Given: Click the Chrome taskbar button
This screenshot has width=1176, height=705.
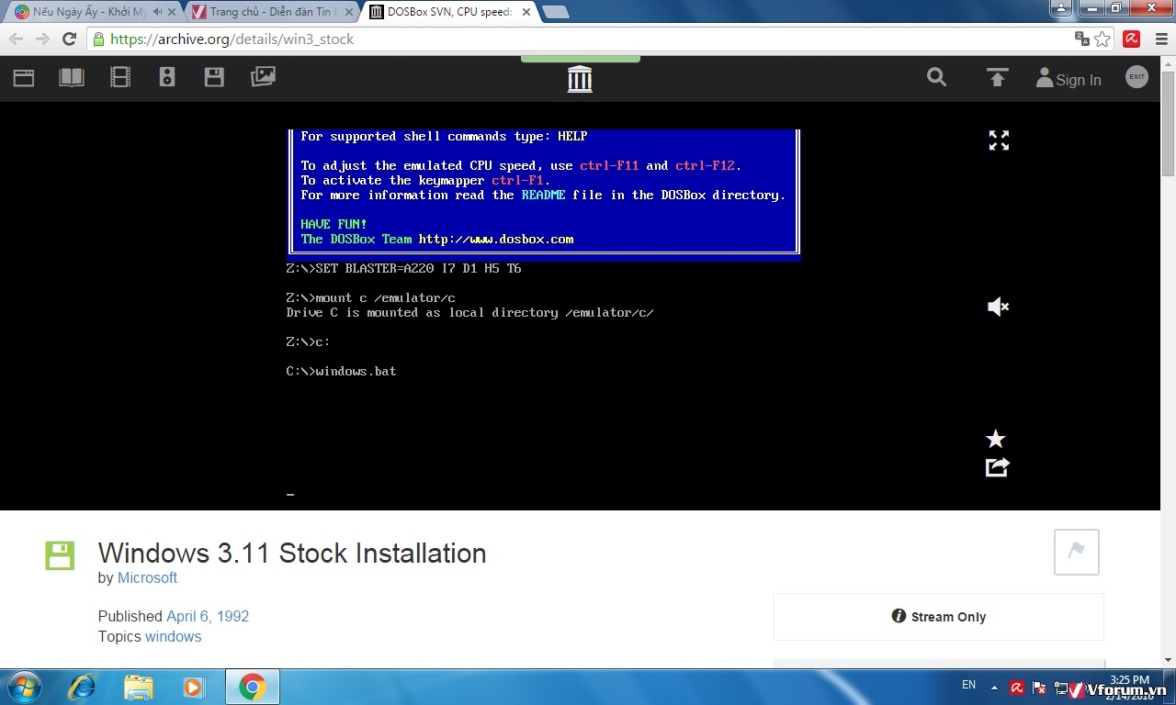Looking at the screenshot, I should point(252,687).
